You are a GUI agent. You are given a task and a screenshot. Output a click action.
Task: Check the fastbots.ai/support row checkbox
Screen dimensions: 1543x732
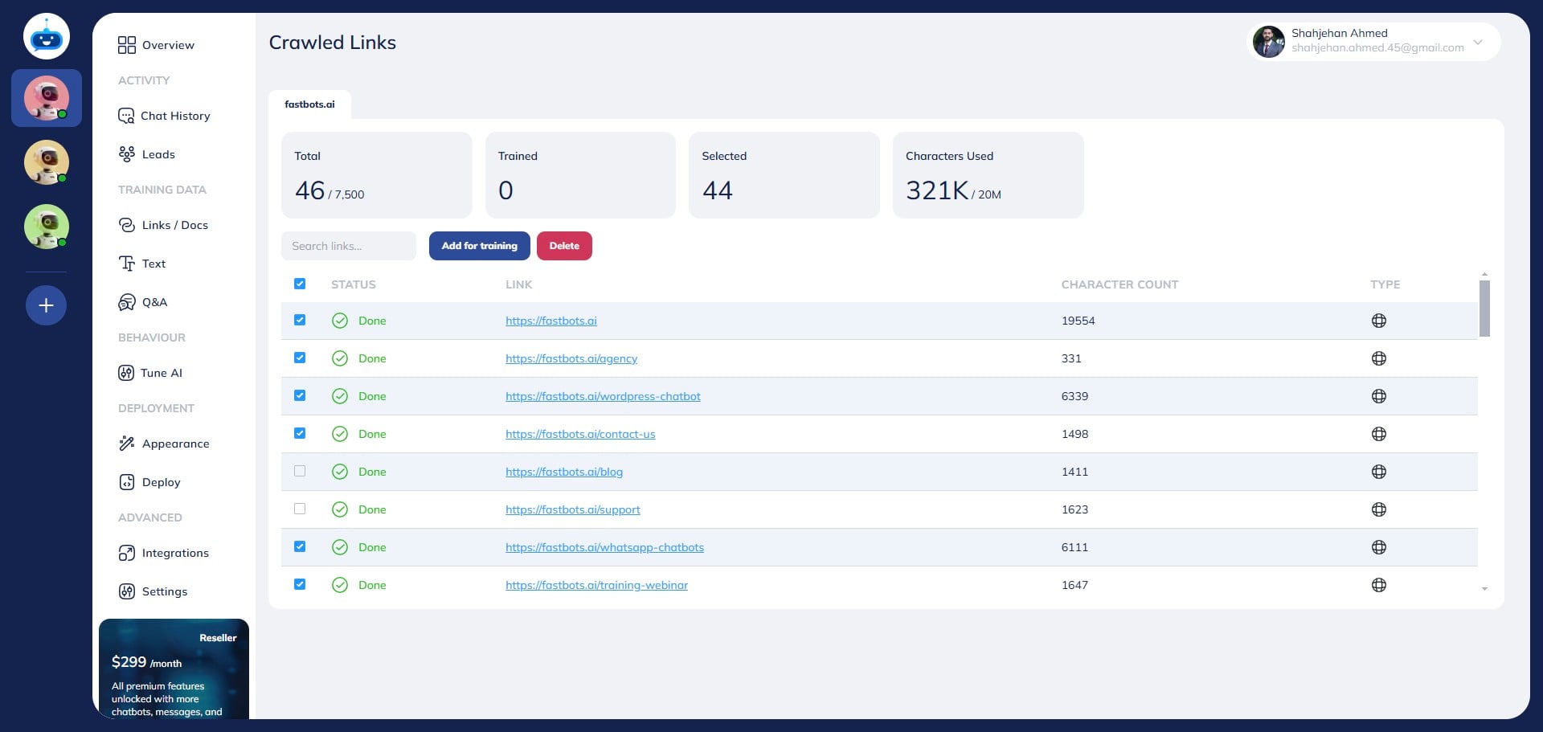tap(300, 509)
